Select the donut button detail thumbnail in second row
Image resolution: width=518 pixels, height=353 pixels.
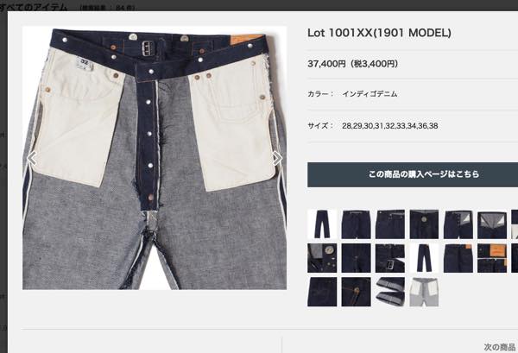(x=322, y=258)
